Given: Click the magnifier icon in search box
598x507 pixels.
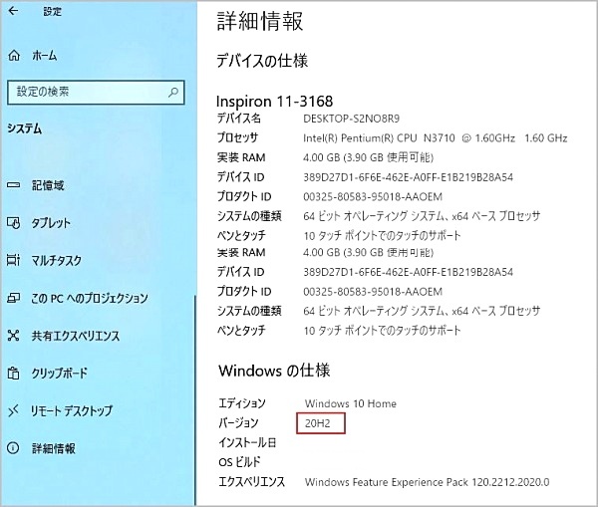Looking at the screenshot, I should pos(173,92).
